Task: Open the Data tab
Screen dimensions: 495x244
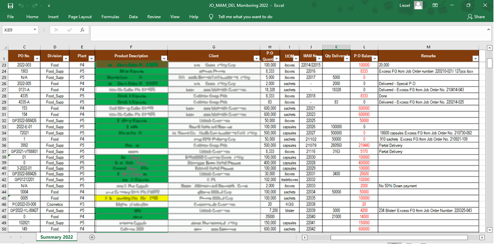Action: tap(133, 17)
